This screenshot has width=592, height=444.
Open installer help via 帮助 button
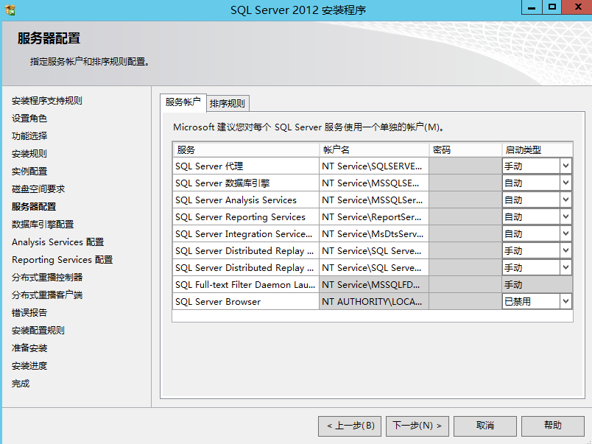[552, 426]
